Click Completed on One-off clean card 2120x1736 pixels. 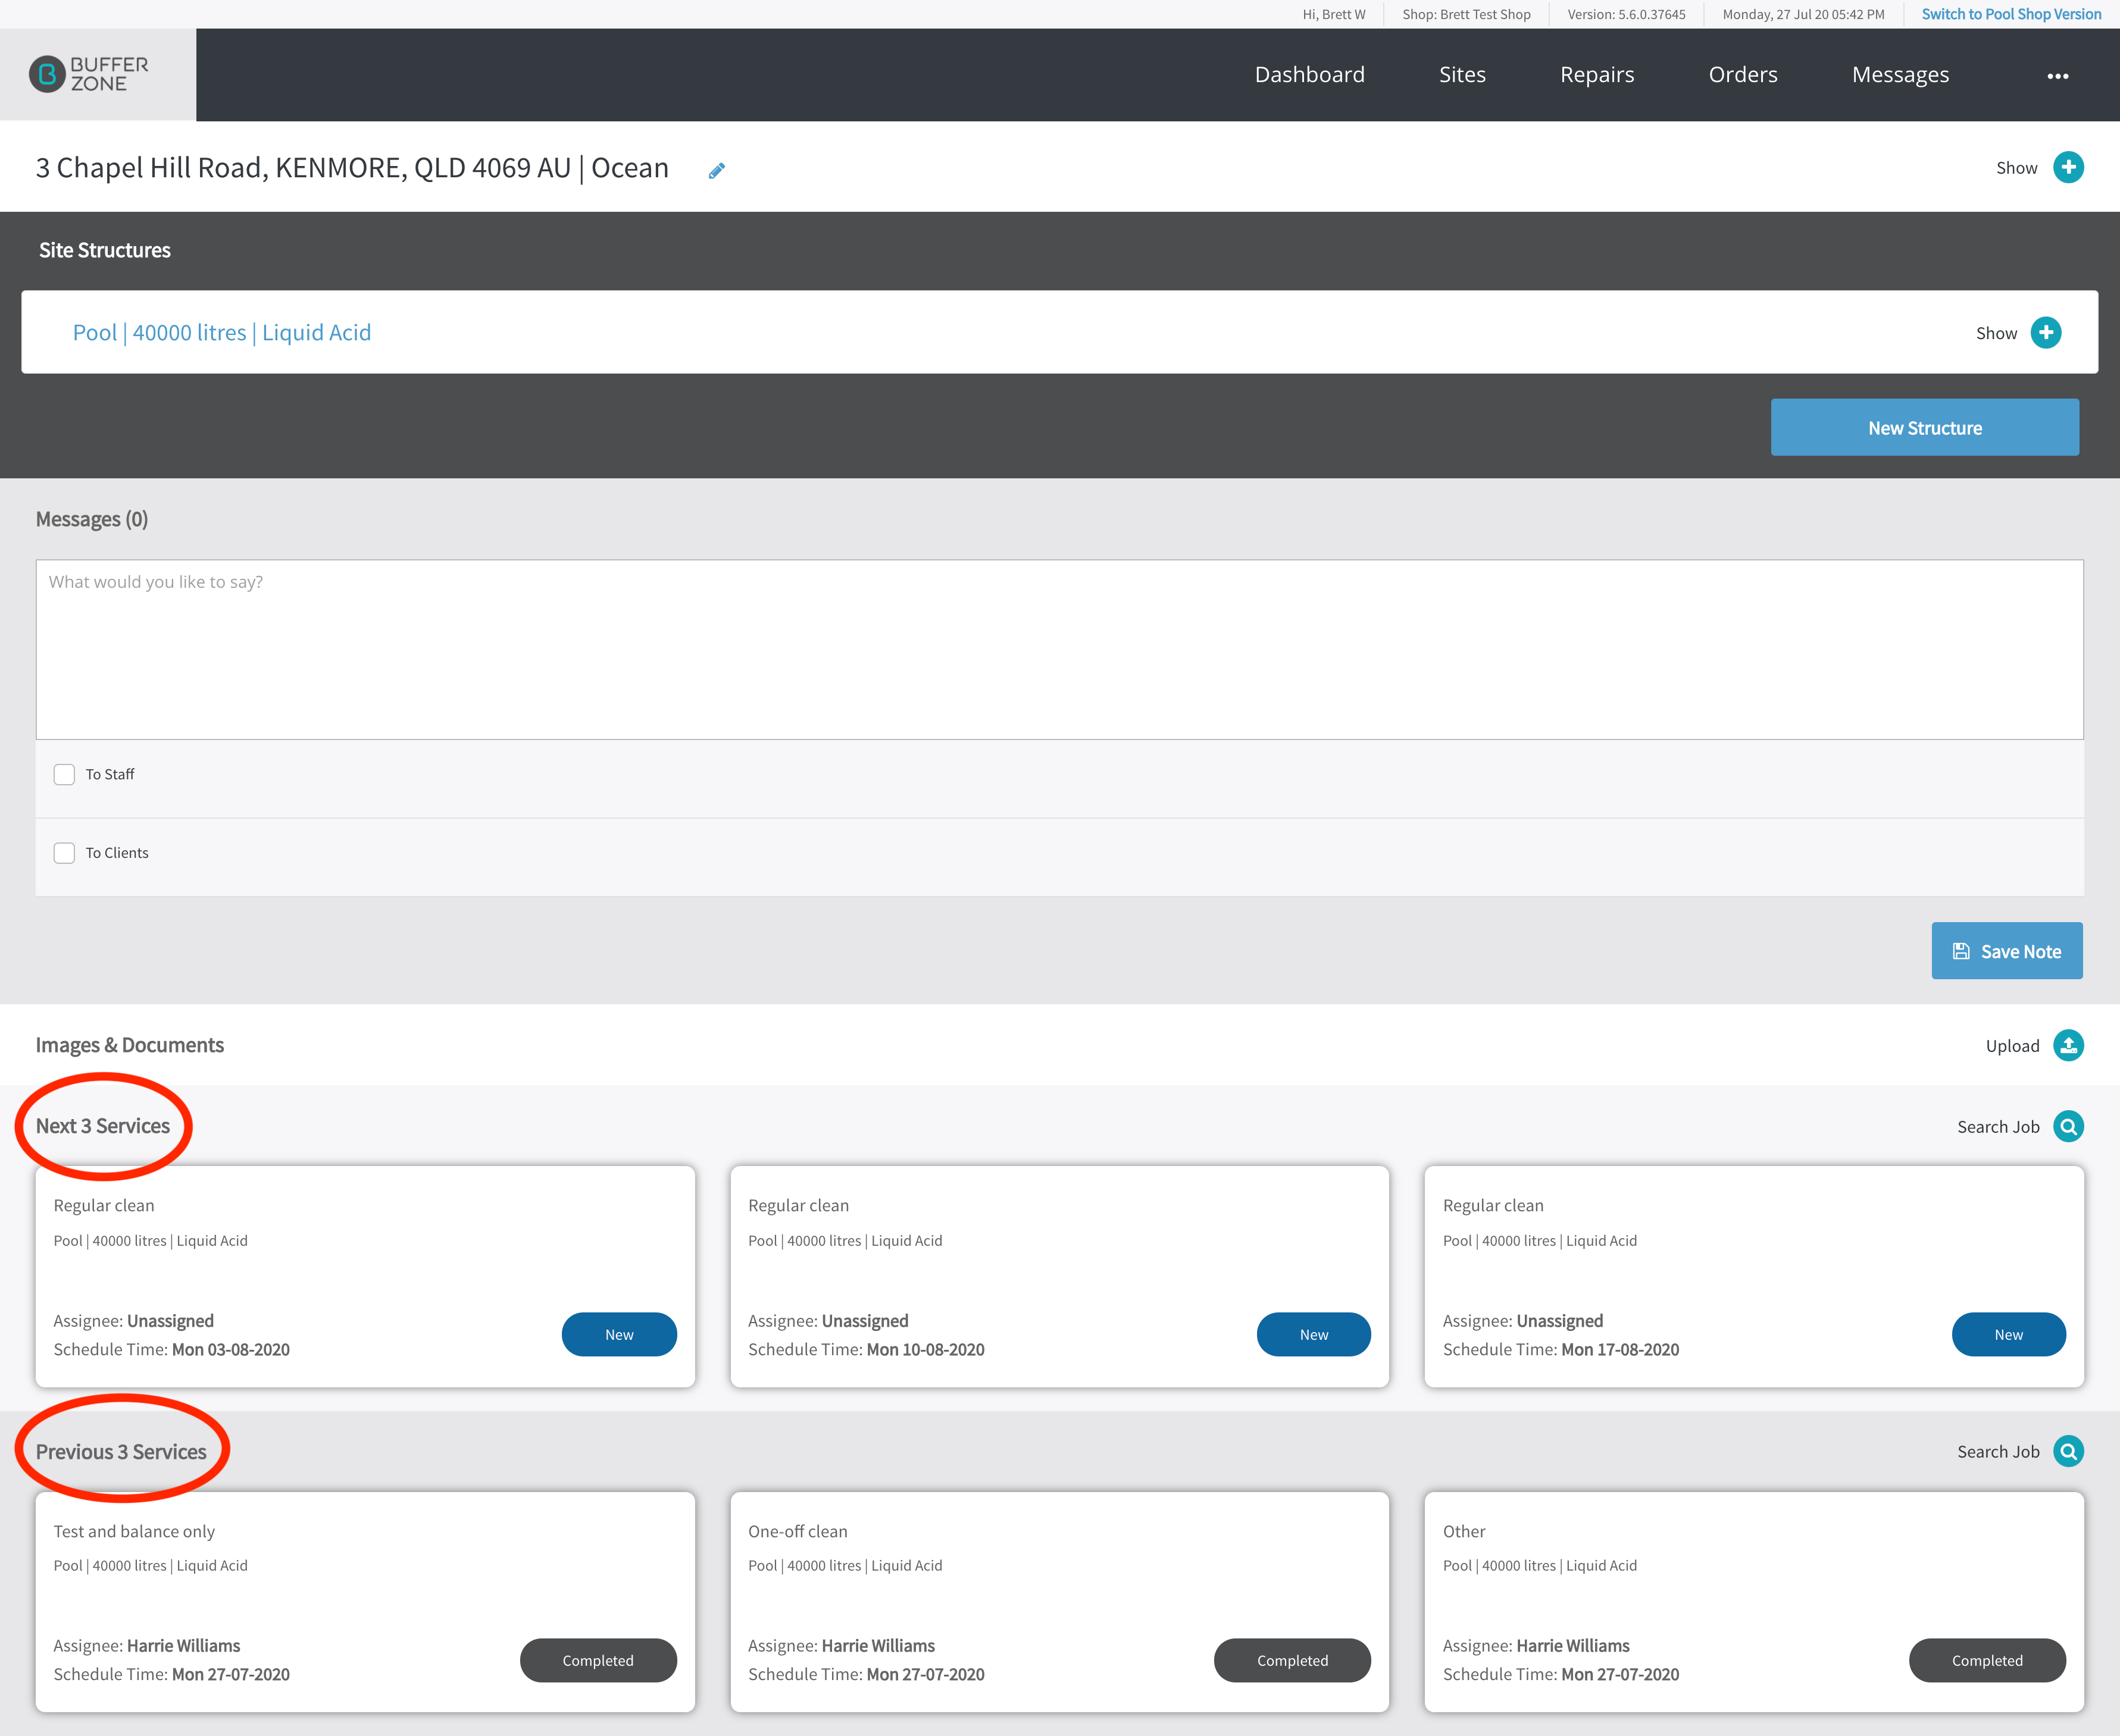tap(1293, 1660)
